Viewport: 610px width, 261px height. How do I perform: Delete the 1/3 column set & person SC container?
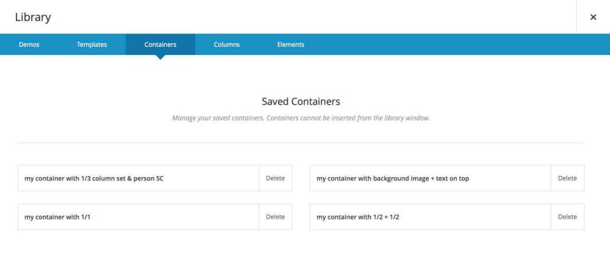tap(276, 179)
